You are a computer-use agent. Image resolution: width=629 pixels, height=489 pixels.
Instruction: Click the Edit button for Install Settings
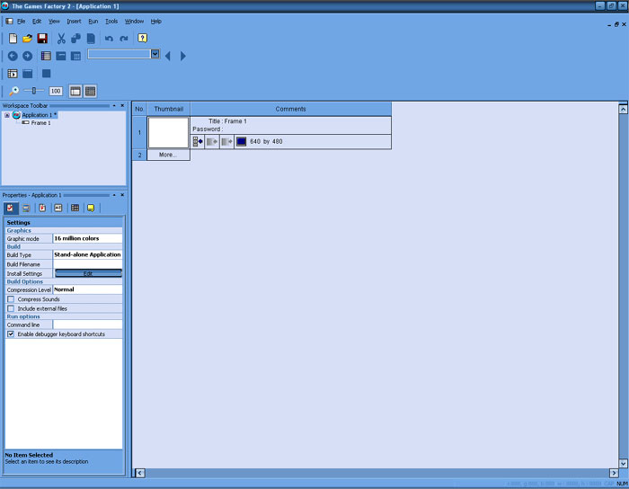(x=88, y=273)
